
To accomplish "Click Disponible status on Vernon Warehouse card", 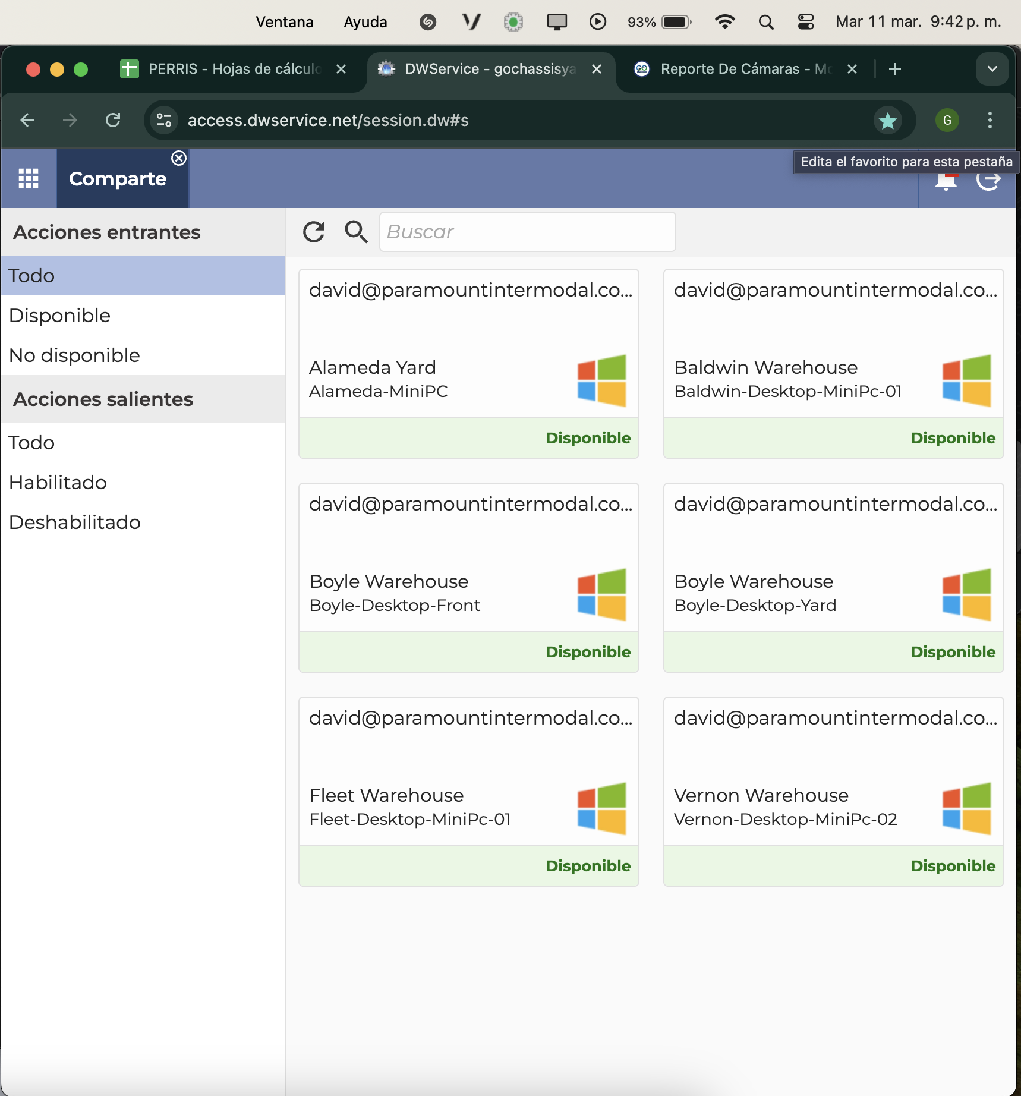I will coord(953,866).
